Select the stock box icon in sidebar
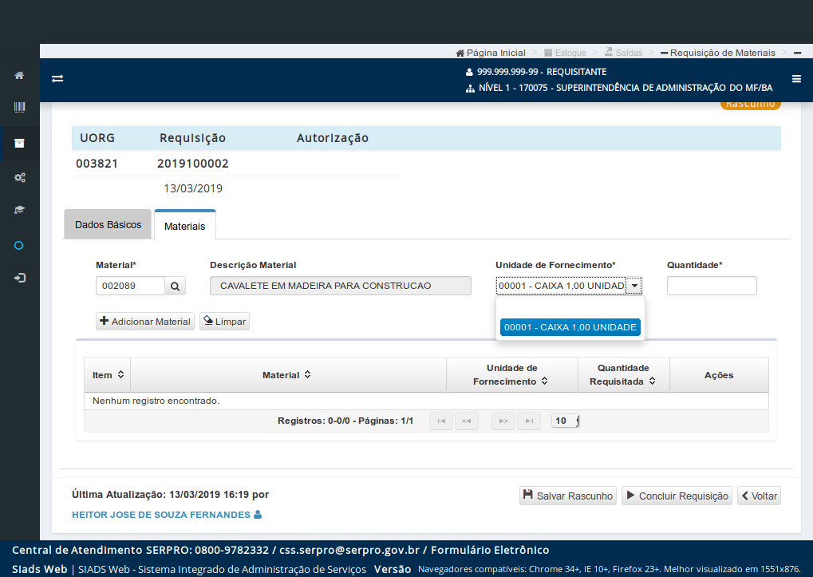 [x=19, y=143]
